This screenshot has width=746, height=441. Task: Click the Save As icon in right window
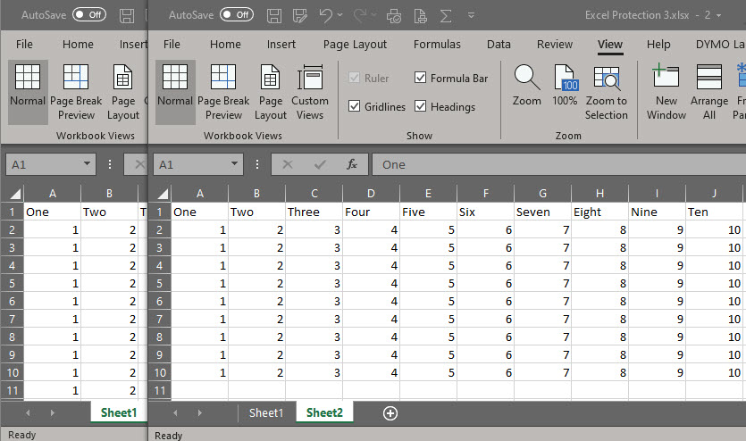click(x=299, y=16)
